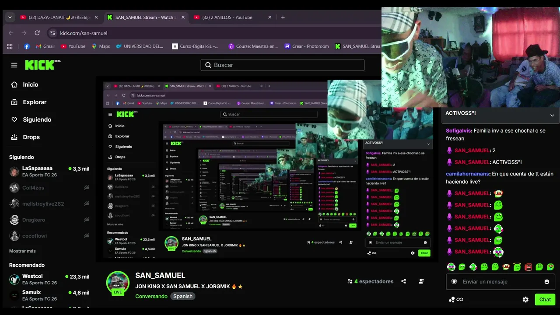Open recommended channel Westcol

[49, 279]
